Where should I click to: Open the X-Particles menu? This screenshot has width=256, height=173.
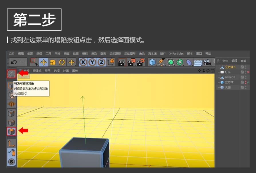click(176, 54)
